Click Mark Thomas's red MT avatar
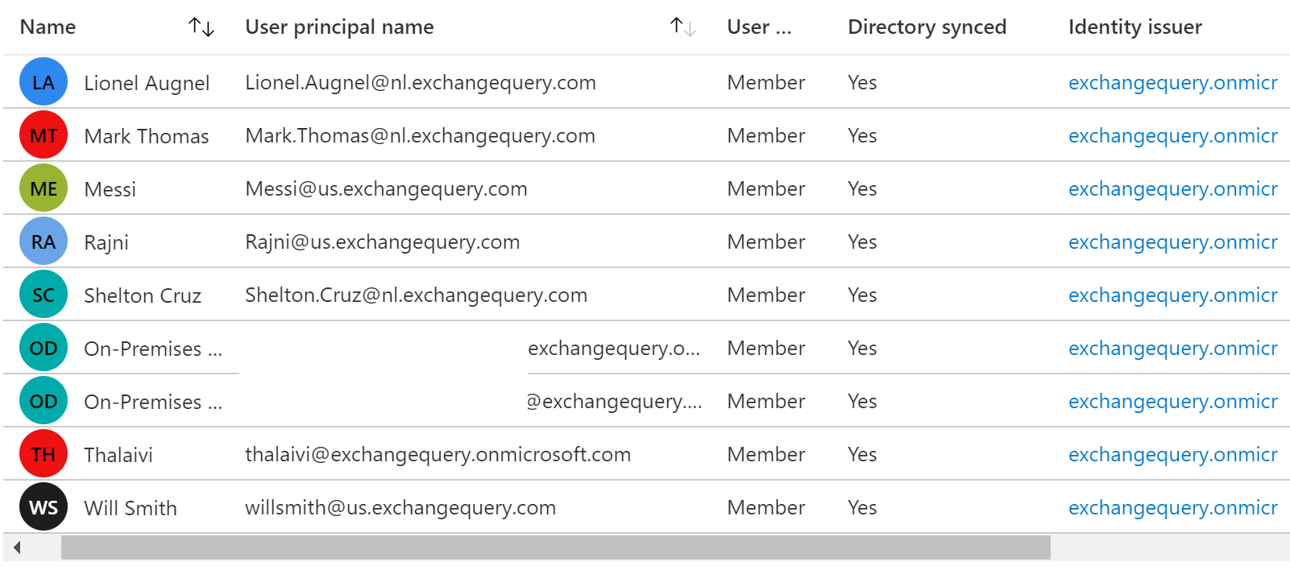The width and height of the screenshot is (1290, 570). point(44,135)
